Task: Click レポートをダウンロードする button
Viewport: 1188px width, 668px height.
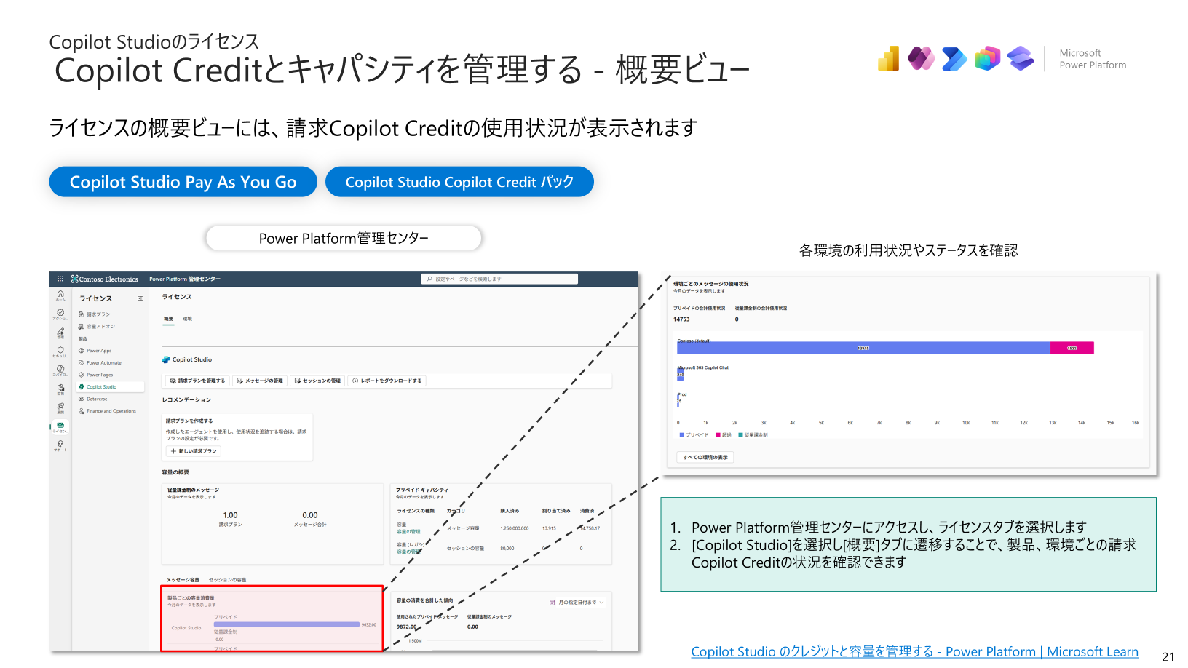Action: [387, 381]
